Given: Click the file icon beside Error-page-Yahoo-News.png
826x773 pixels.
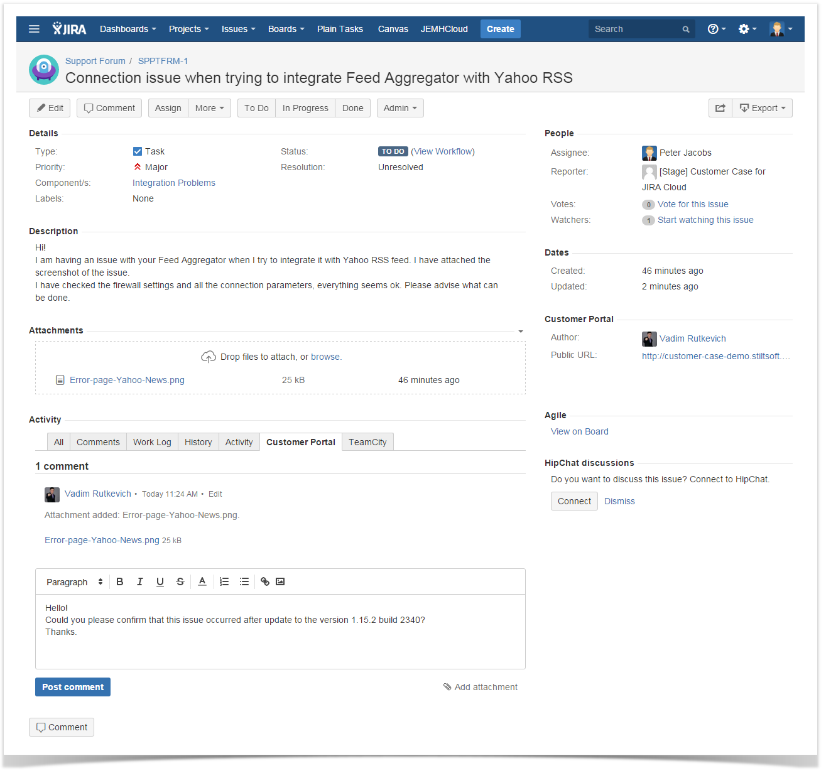Looking at the screenshot, I should [x=60, y=380].
